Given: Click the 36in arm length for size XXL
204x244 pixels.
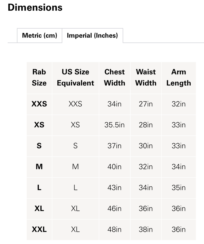Looking at the screenshot, I should pyautogui.click(x=178, y=230).
